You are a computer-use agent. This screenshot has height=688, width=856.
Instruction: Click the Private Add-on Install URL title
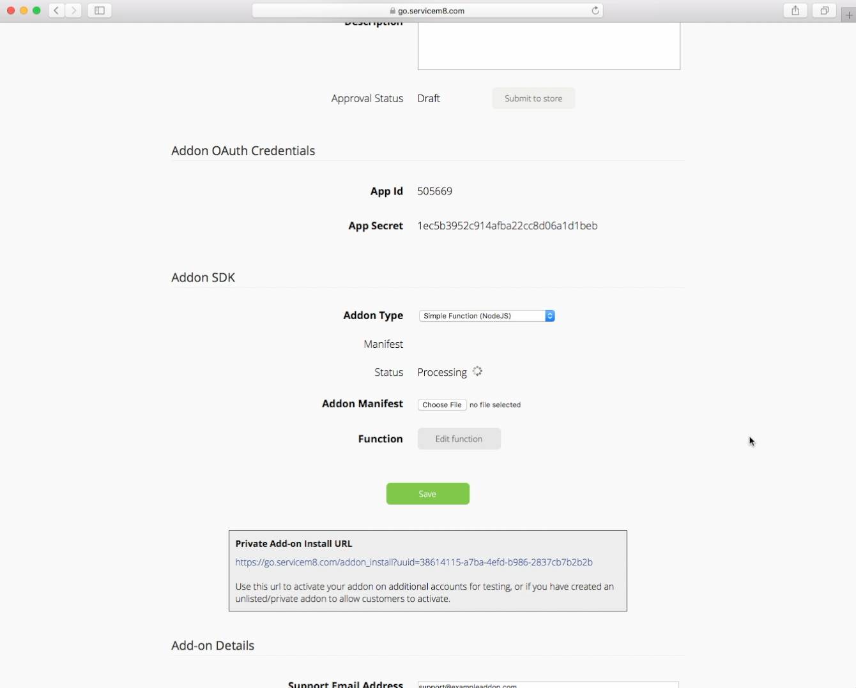[x=294, y=544]
